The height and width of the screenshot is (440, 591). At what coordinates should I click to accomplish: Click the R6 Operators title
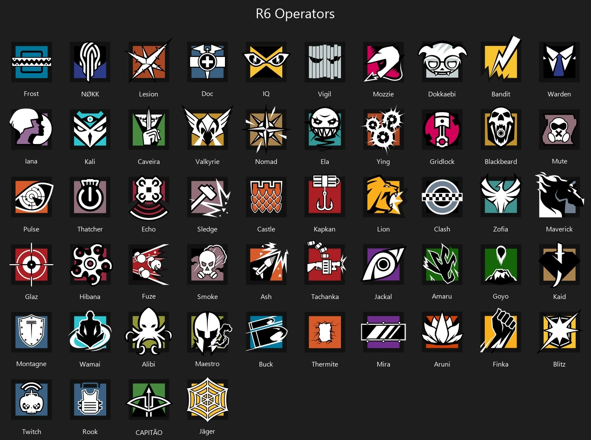tap(295, 14)
